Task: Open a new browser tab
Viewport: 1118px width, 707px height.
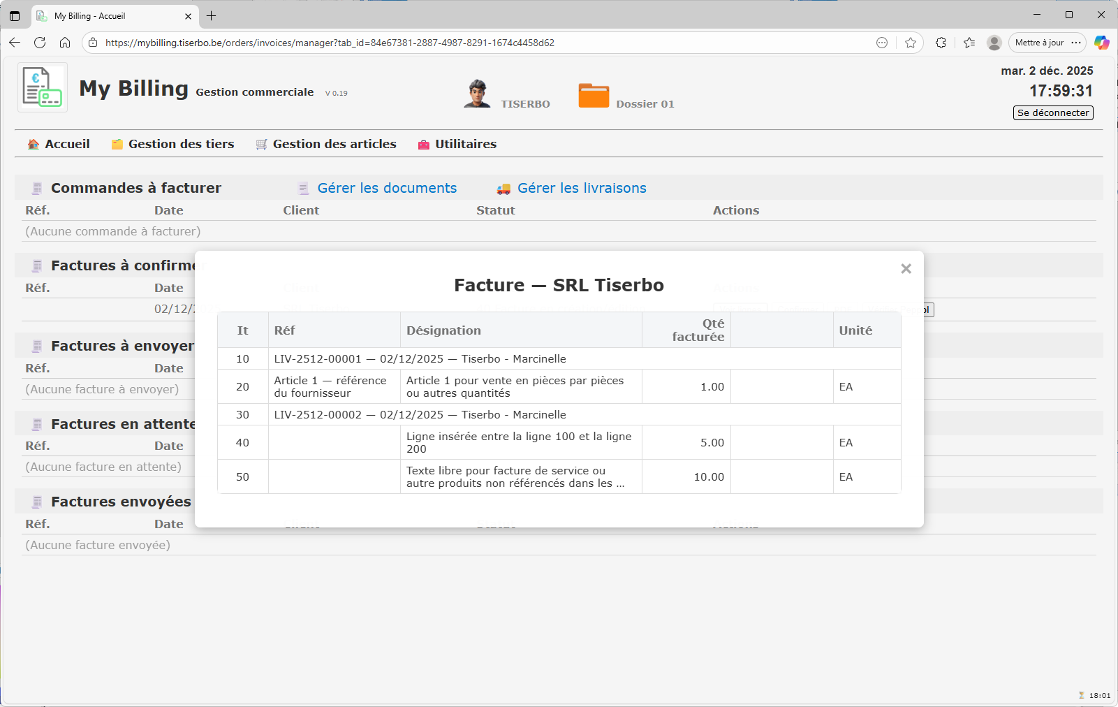Action: pos(212,15)
